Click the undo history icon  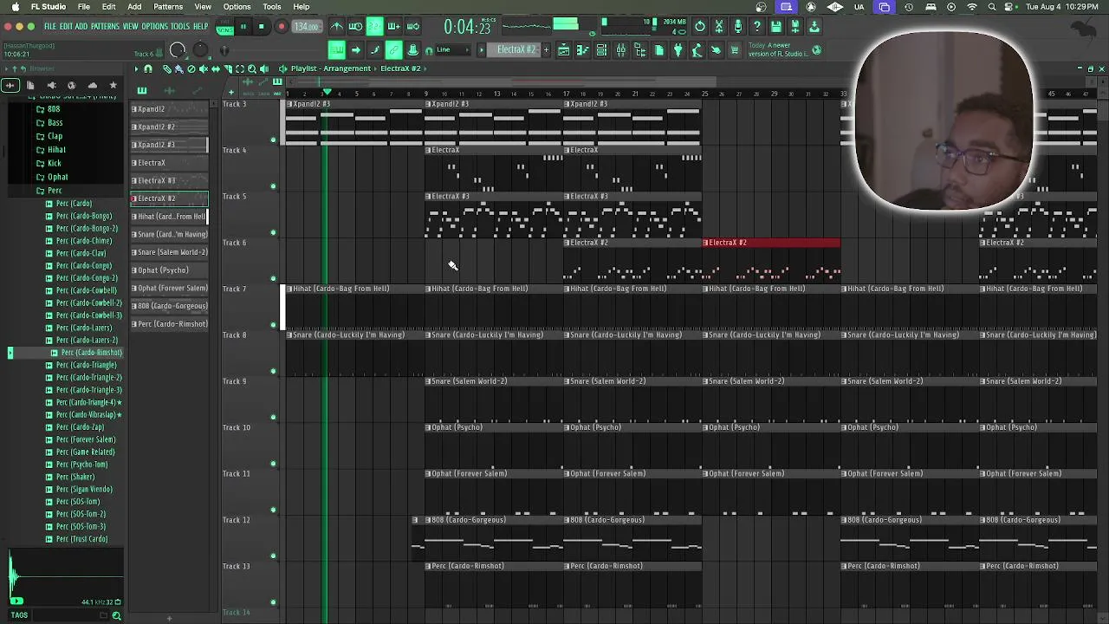pyautogui.click(x=700, y=27)
